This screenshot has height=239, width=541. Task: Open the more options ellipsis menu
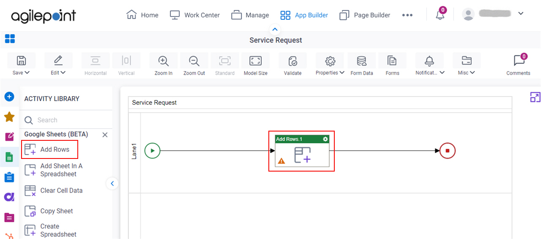point(407,15)
